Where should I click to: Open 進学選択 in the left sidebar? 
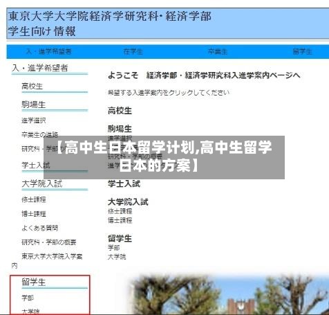coord(34,120)
